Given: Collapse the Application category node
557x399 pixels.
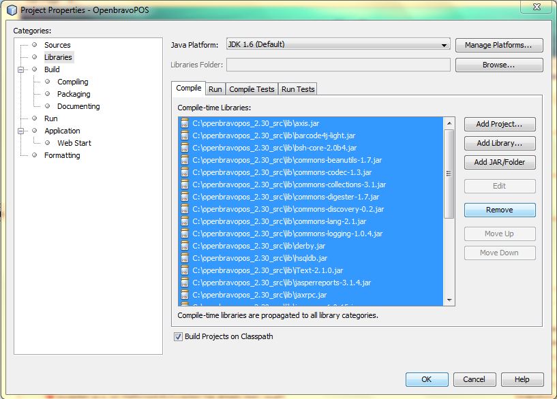Looking at the screenshot, I should (20, 131).
